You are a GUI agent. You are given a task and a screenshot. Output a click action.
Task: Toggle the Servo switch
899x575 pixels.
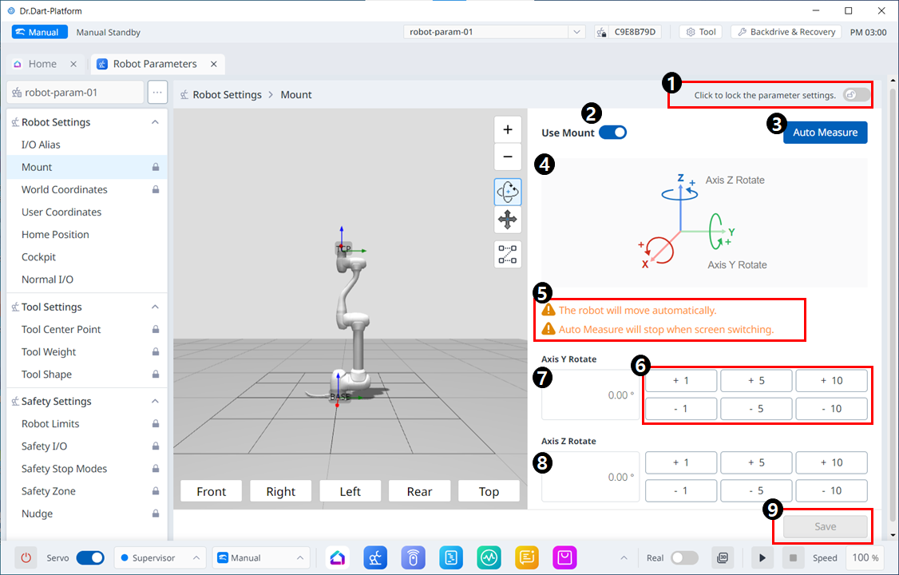tap(89, 557)
